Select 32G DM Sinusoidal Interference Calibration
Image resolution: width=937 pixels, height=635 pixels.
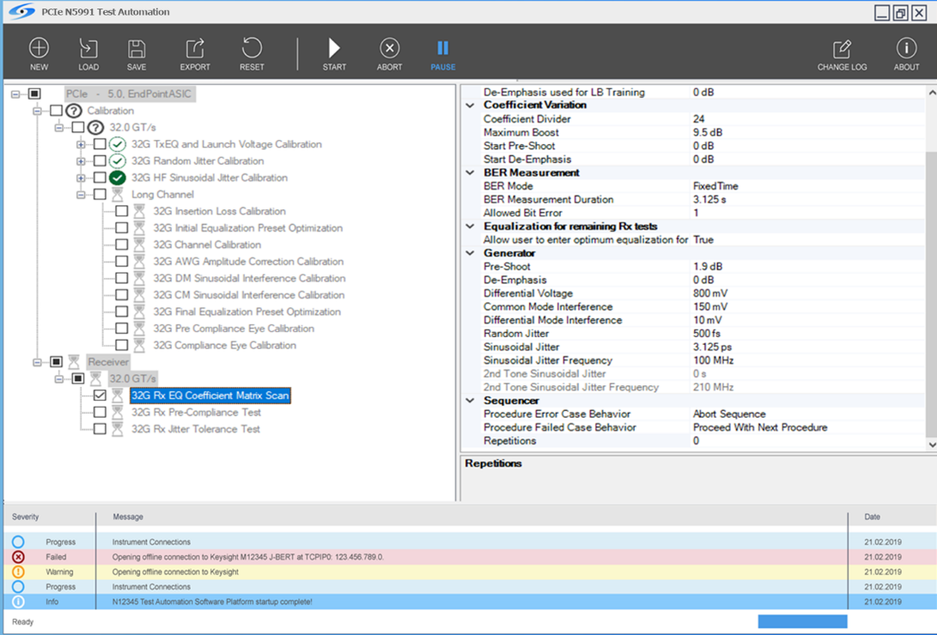coord(249,278)
